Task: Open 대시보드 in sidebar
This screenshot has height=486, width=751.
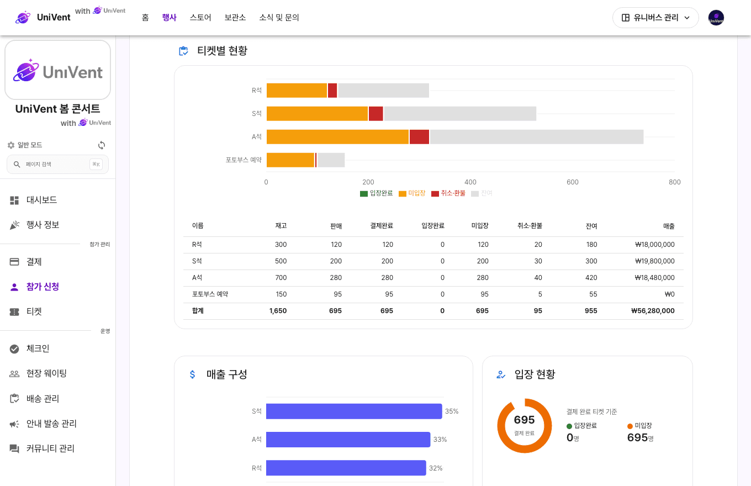Action: coord(42,200)
